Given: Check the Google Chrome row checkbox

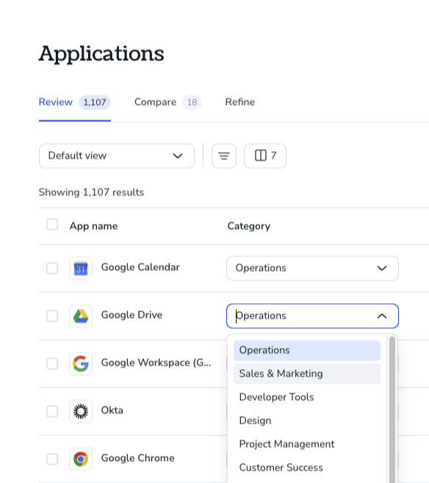Looking at the screenshot, I should point(52,459).
